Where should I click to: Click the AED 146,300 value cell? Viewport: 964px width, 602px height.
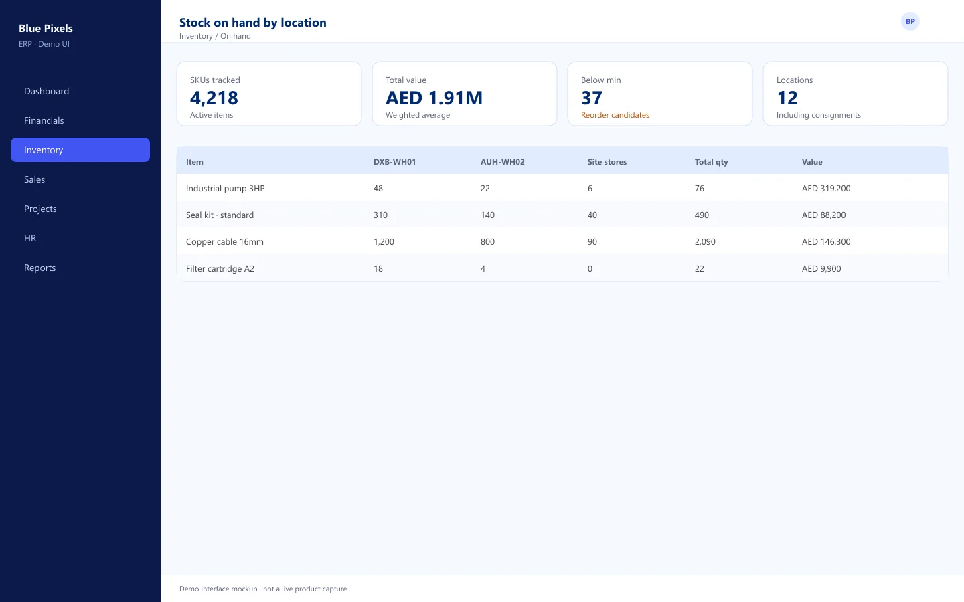826,242
